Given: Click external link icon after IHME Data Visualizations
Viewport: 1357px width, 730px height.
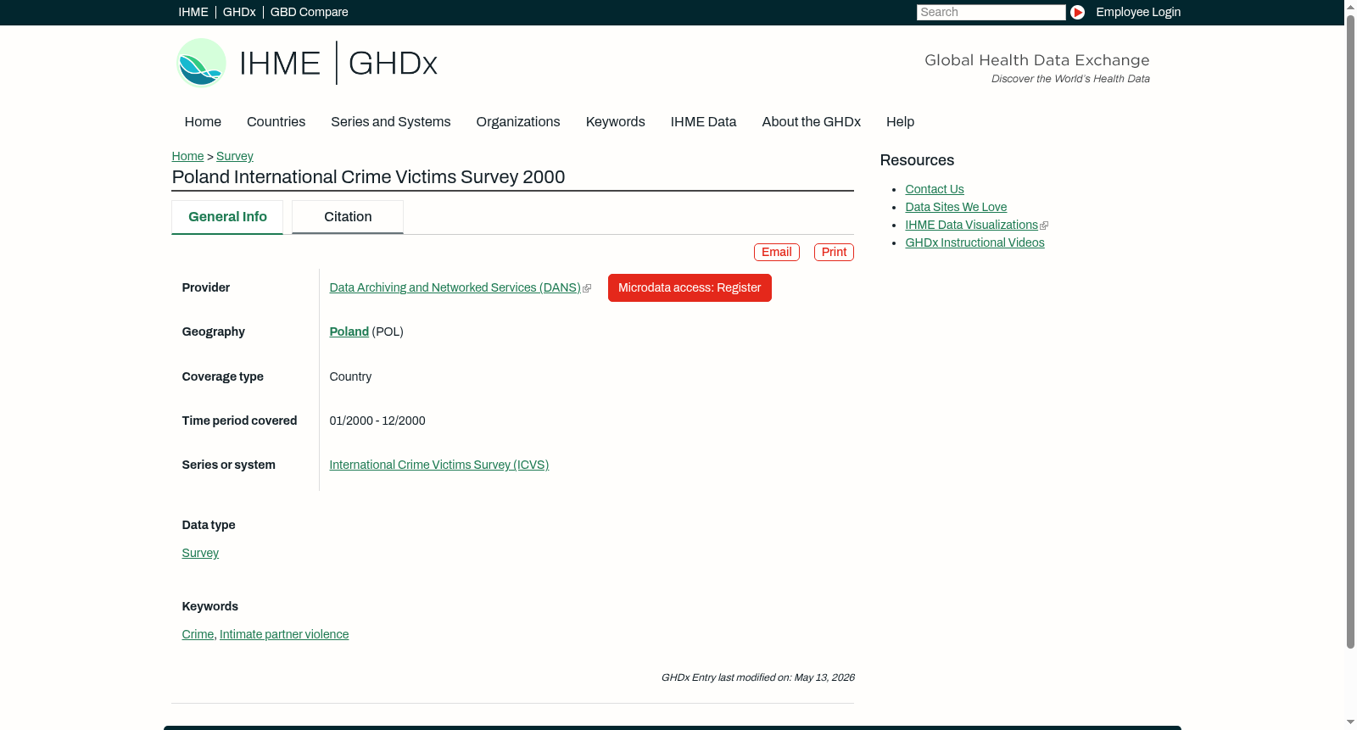Looking at the screenshot, I should coord(1044,226).
